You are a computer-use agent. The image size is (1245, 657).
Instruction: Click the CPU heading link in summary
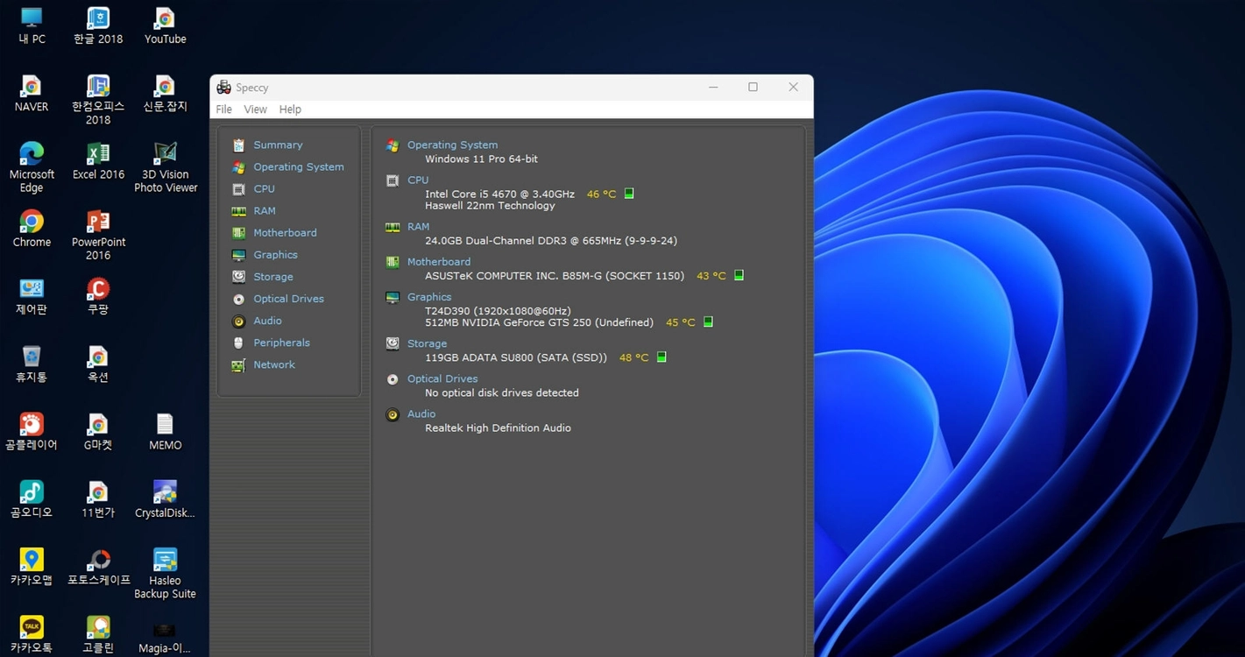(x=418, y=180)
